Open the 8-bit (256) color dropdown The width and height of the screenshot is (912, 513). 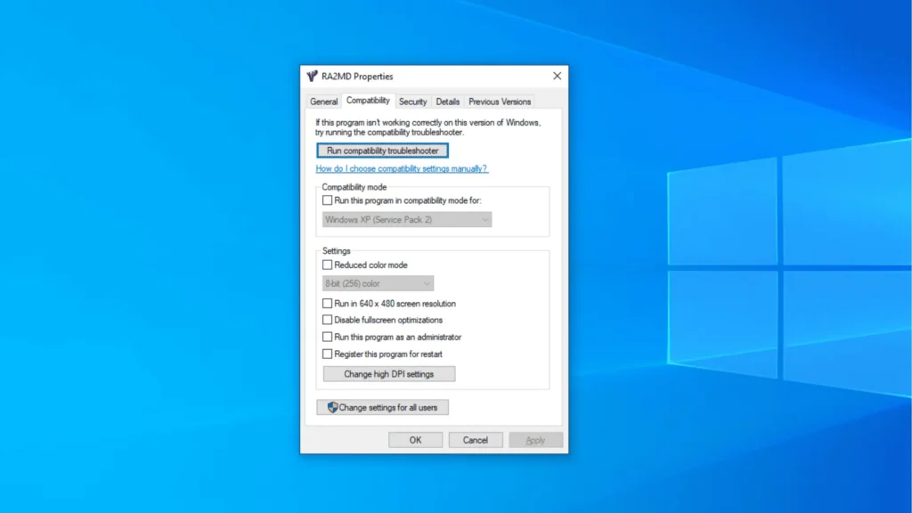click(x=378, y=283)
